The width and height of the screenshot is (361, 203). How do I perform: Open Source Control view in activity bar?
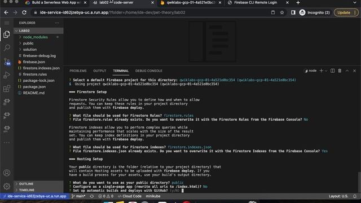coord(7,61)
